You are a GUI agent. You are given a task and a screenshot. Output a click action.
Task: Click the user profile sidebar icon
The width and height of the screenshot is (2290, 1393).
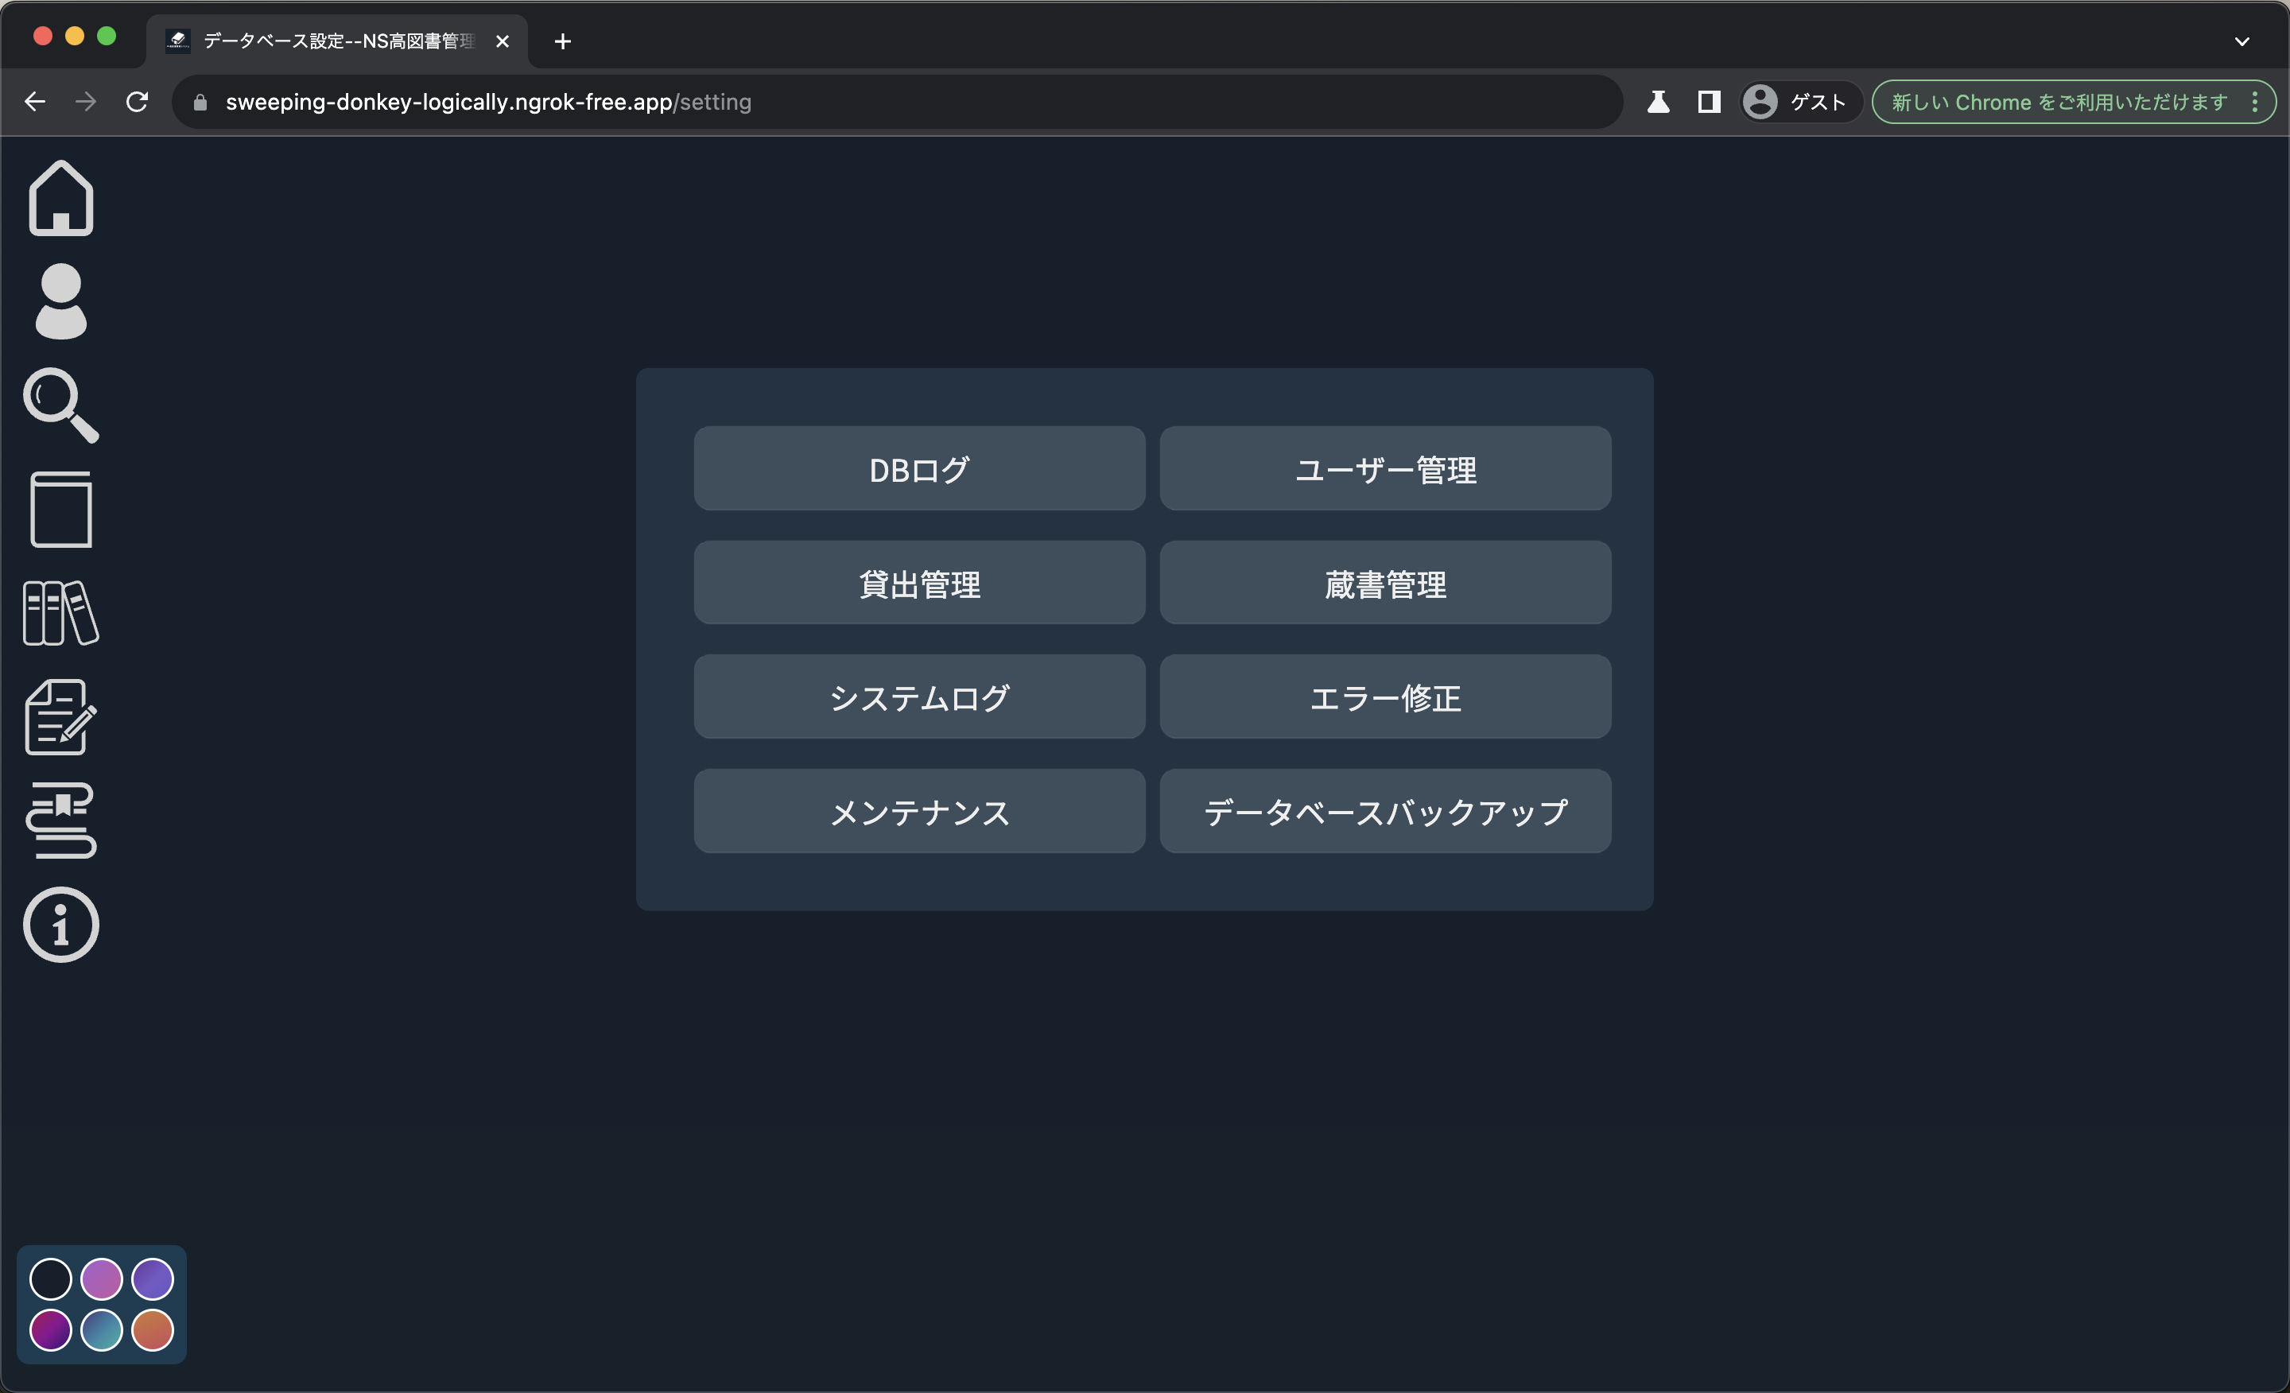click(61, 301)
